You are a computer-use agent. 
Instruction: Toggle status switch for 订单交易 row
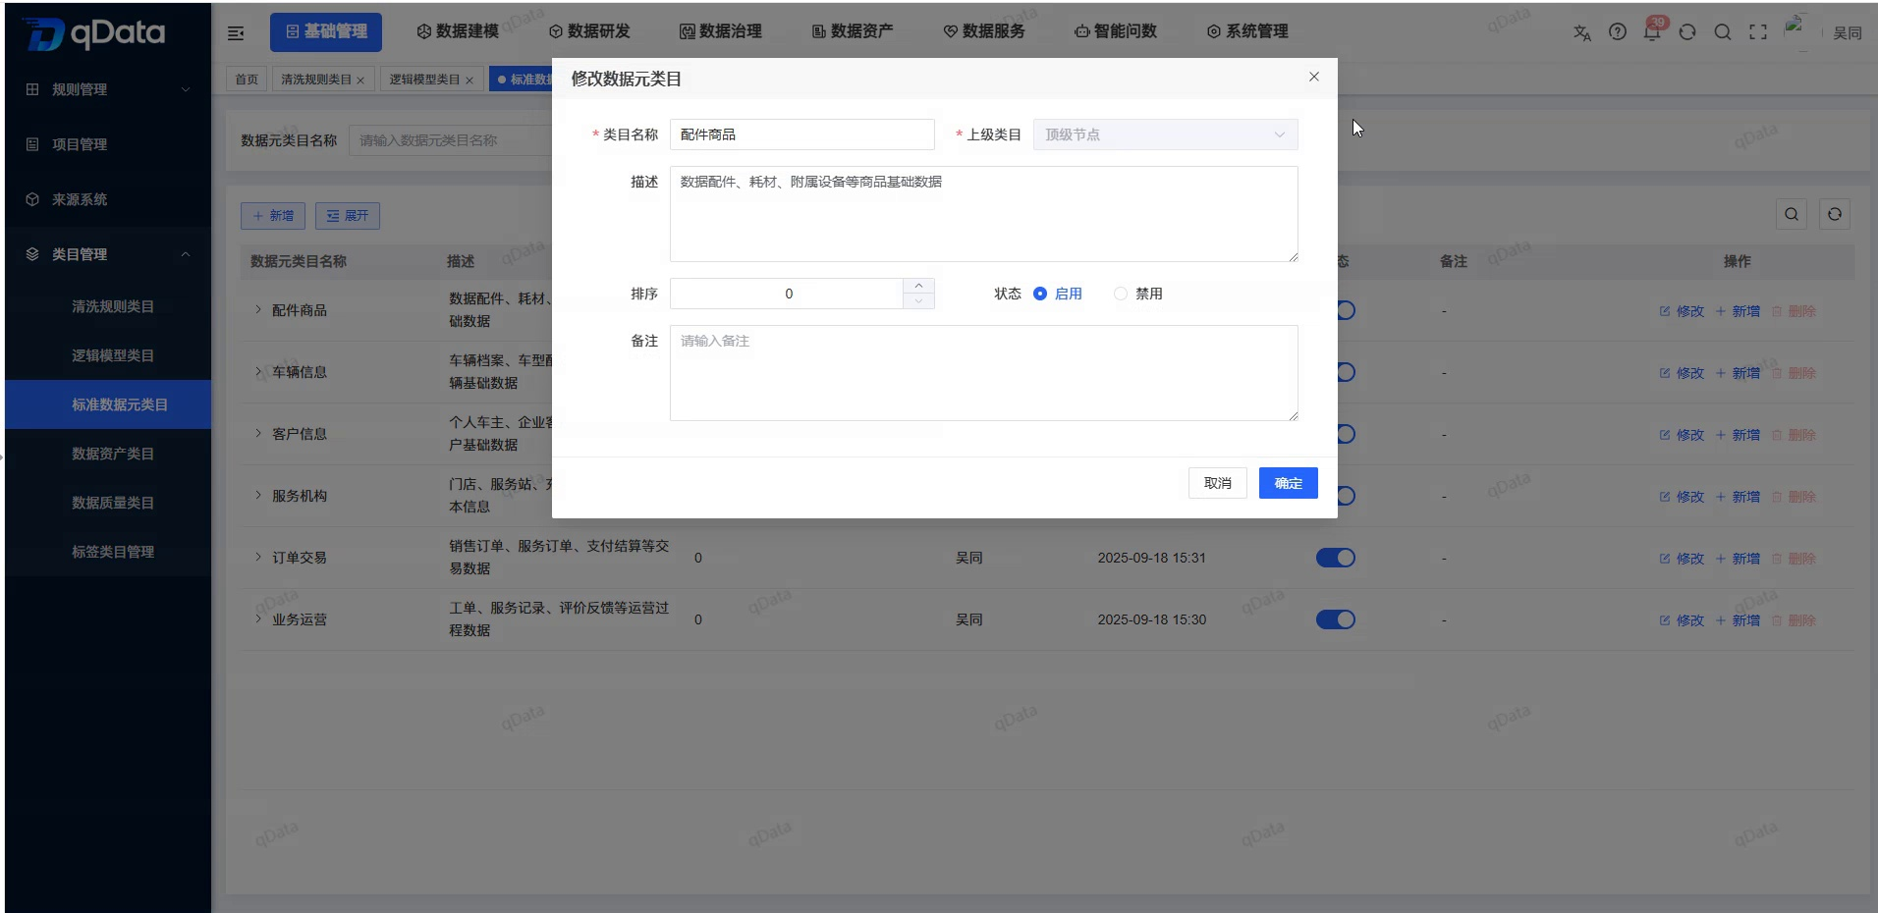1336,558
